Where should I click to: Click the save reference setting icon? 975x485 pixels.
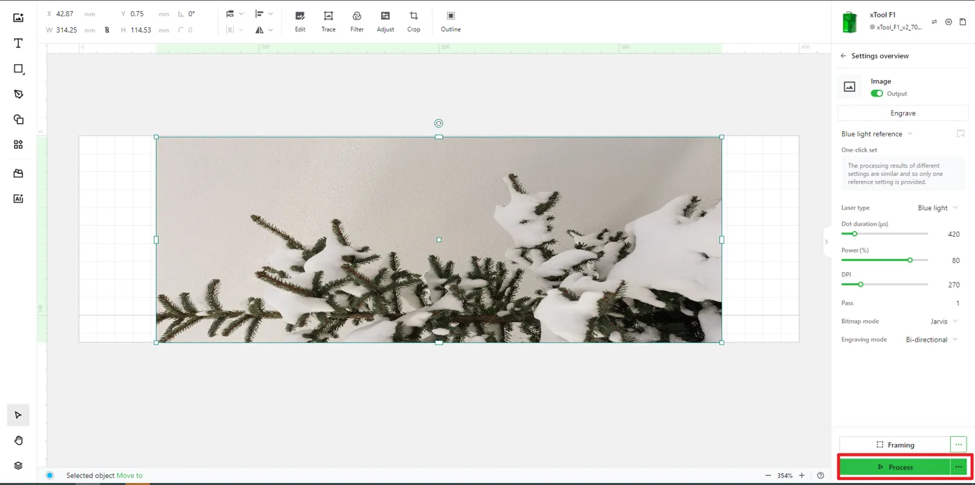point(961,134)
